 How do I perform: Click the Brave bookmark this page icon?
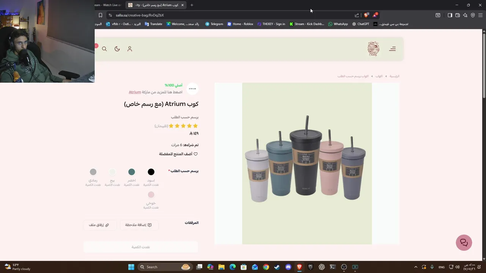click(100, 15)
